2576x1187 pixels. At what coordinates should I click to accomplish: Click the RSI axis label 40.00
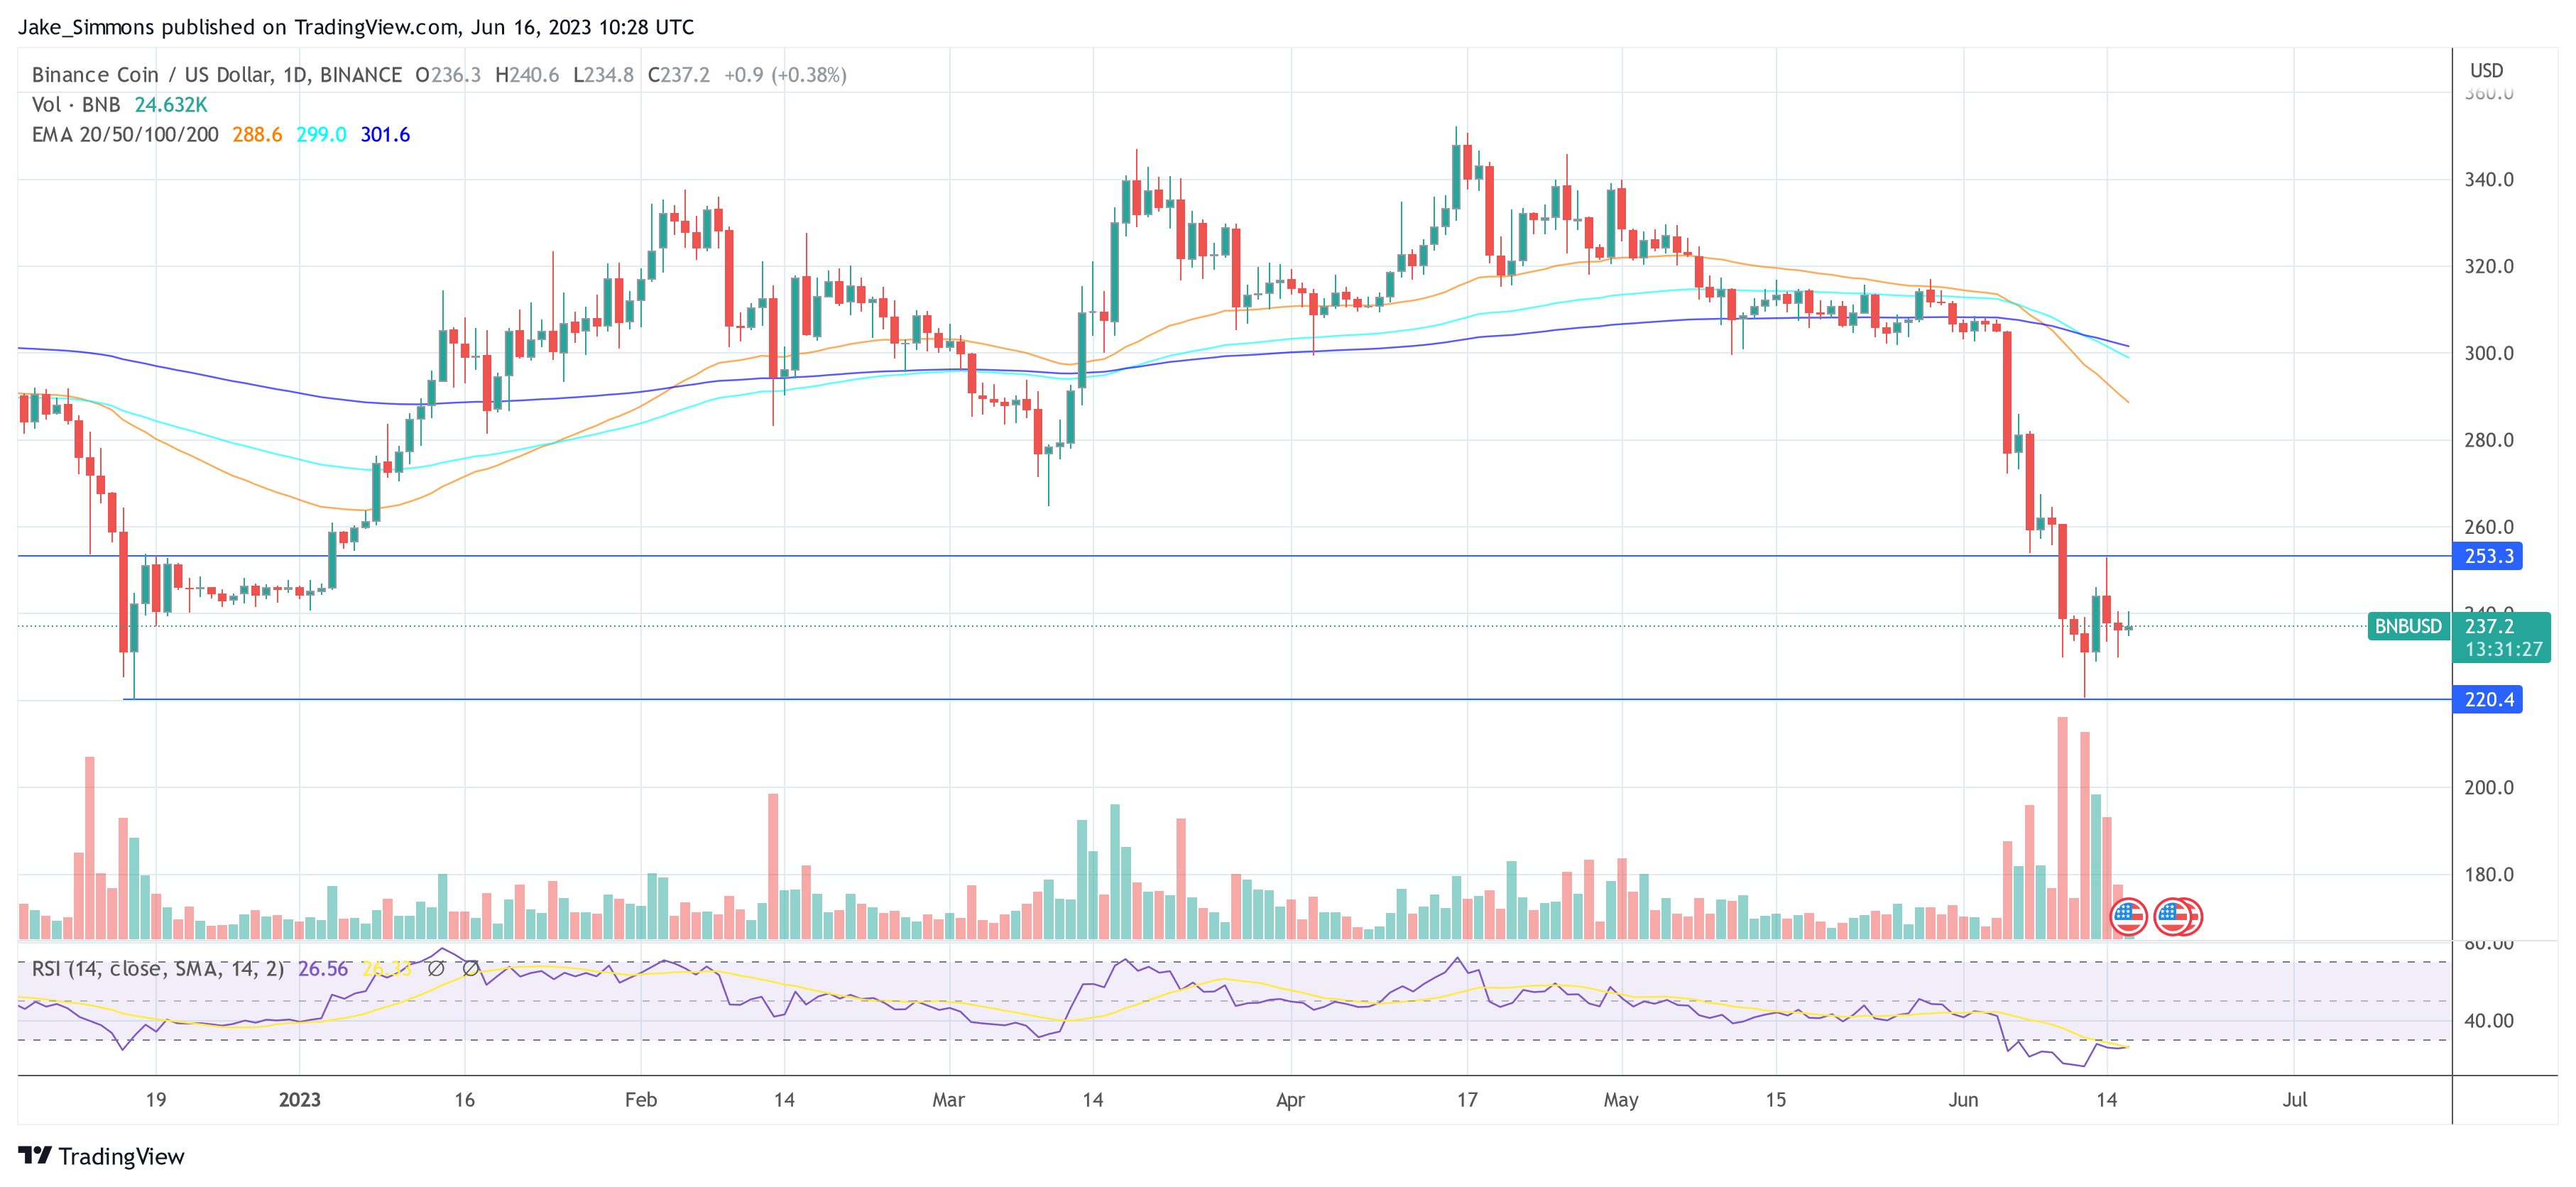[2488, 1021]
